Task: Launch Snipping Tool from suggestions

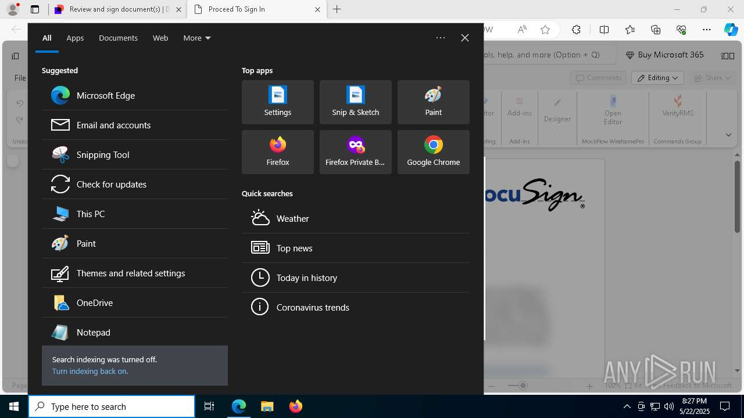Action: coord(135,154)
